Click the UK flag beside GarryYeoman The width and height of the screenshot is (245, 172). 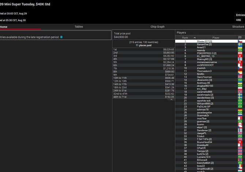(x=240, y=77)
